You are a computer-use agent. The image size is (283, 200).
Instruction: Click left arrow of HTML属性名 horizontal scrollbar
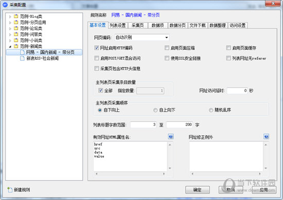coord(97,174)
